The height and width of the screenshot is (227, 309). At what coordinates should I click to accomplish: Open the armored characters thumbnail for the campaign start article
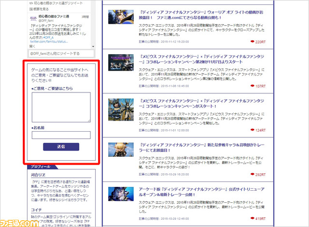point(121,110)
